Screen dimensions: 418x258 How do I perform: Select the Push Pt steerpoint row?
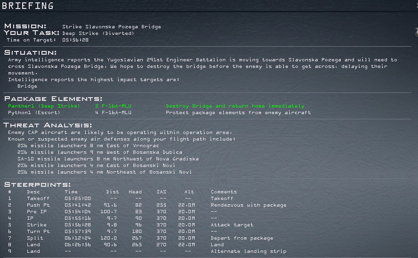click(x=36, y=205)
